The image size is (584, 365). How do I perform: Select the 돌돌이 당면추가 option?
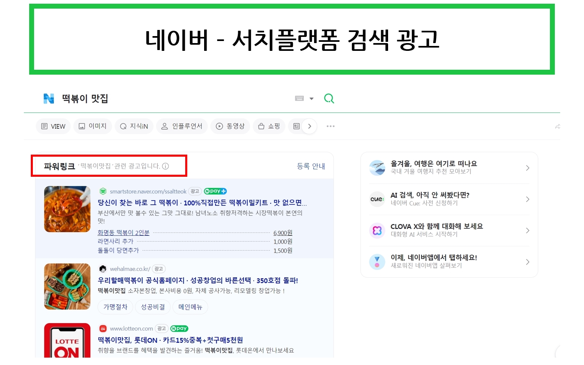(118, 250)
